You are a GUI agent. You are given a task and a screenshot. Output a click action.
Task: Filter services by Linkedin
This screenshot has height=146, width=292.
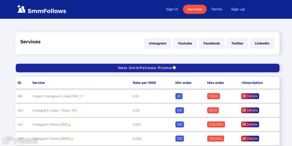(x=262, y=43)
